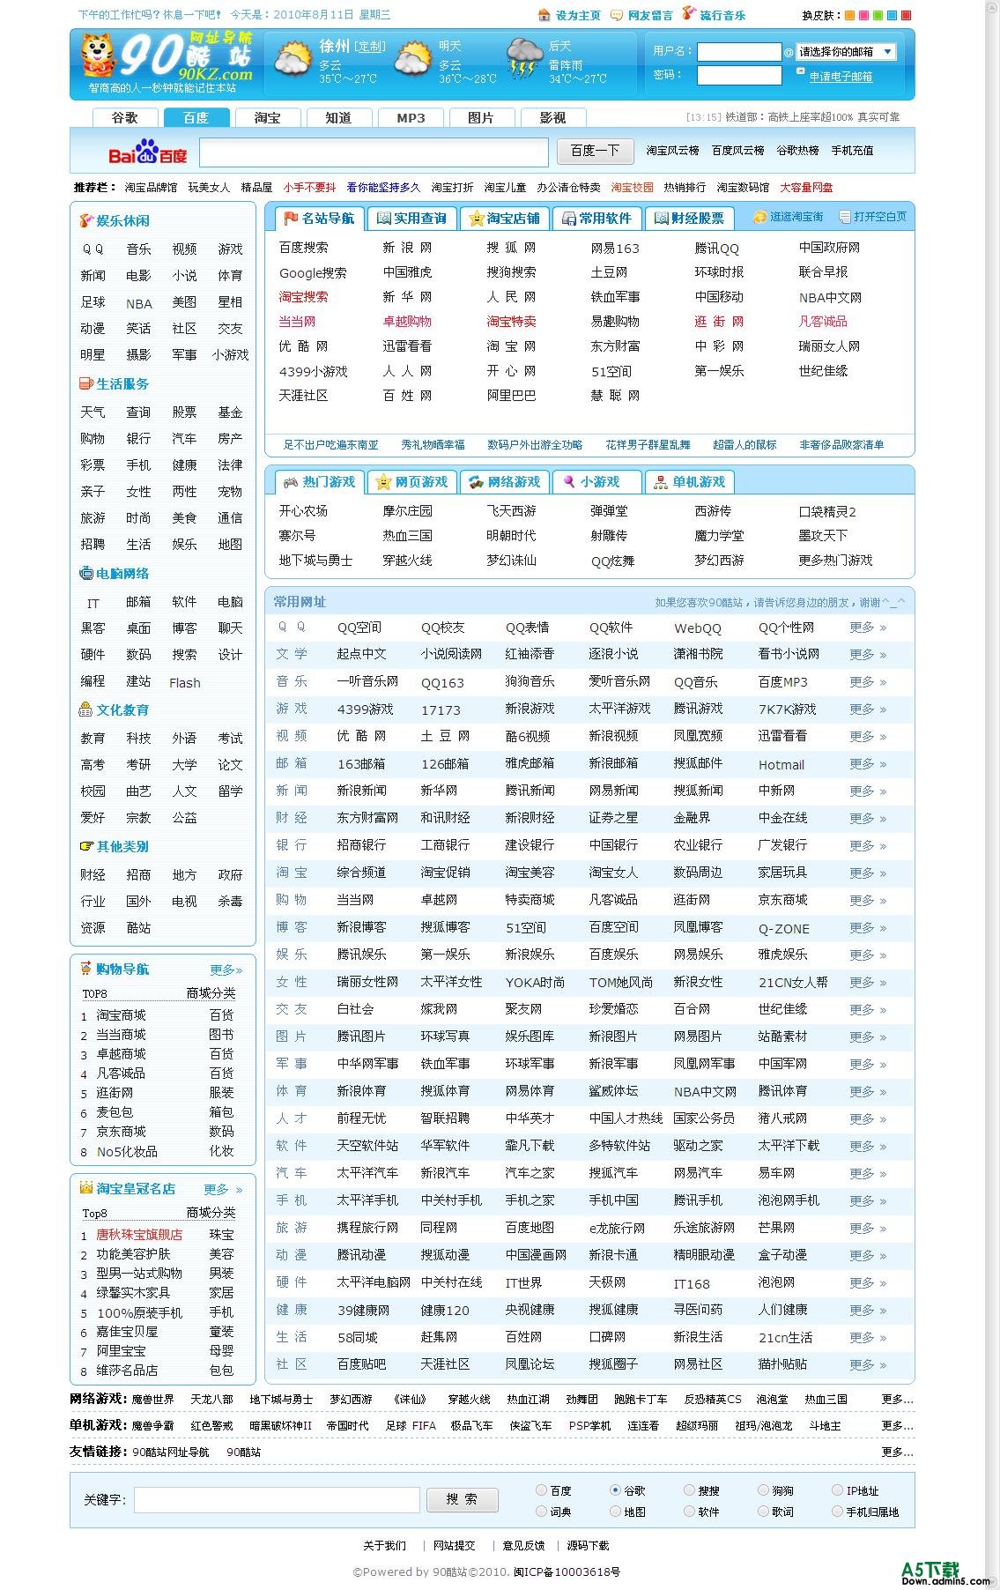The height and width of the screenshot is (1590, 1000).
Task: Click the gamepad icon on 热门游戏 tab
Action: point(290,482)
